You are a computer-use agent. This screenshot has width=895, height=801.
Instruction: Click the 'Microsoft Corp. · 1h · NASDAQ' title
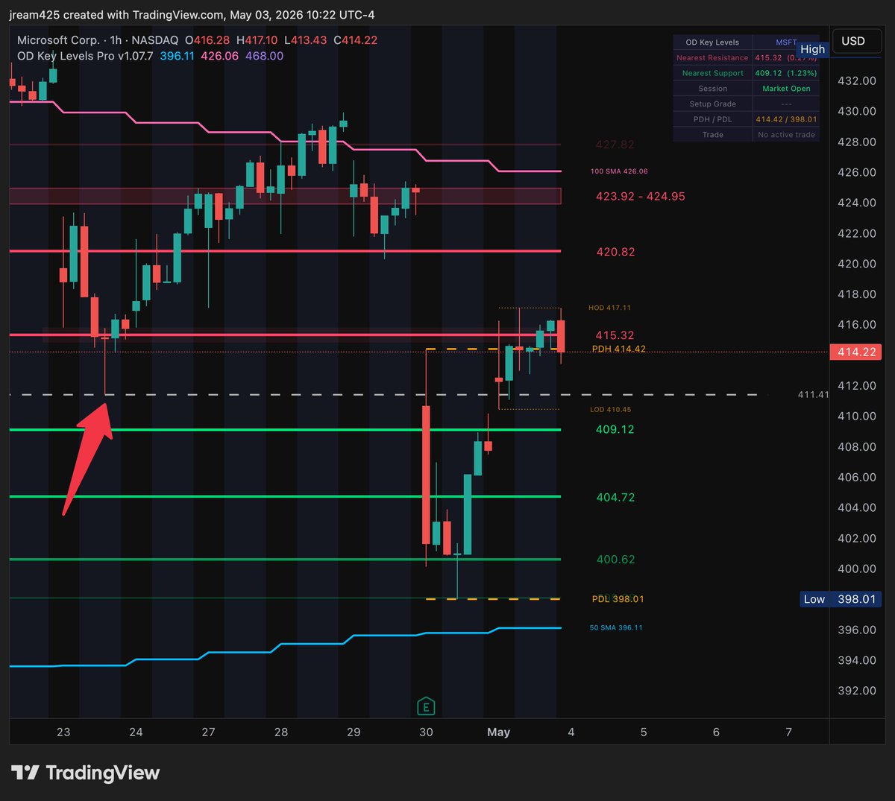(98, 40)
